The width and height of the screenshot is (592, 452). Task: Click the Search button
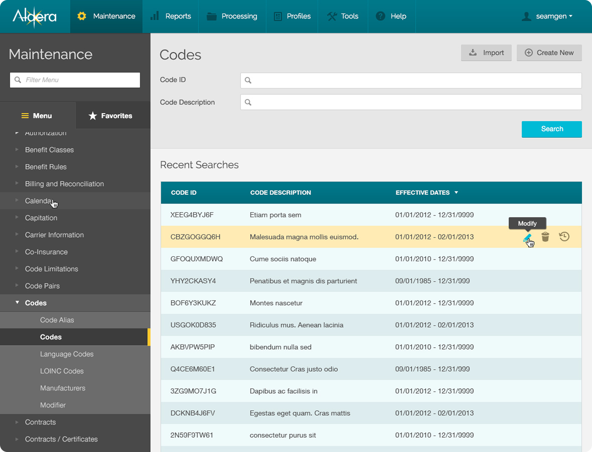[x=551, y=129]
